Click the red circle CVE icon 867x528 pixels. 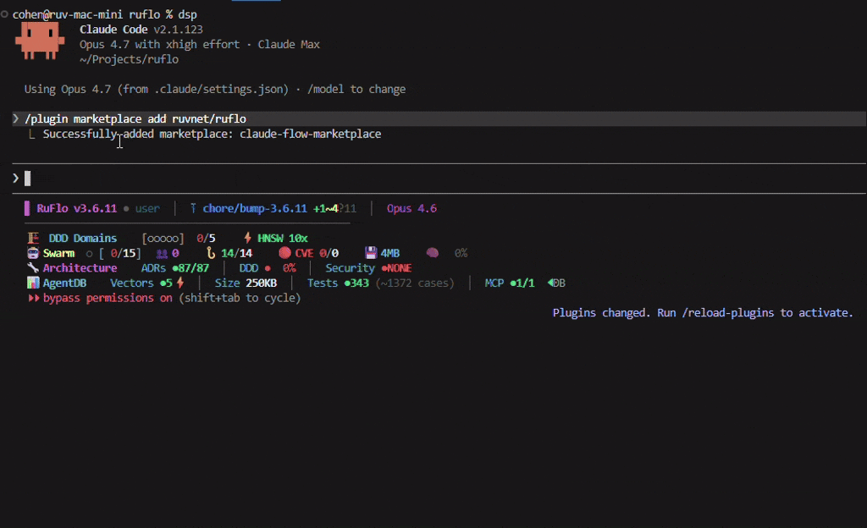284,253
